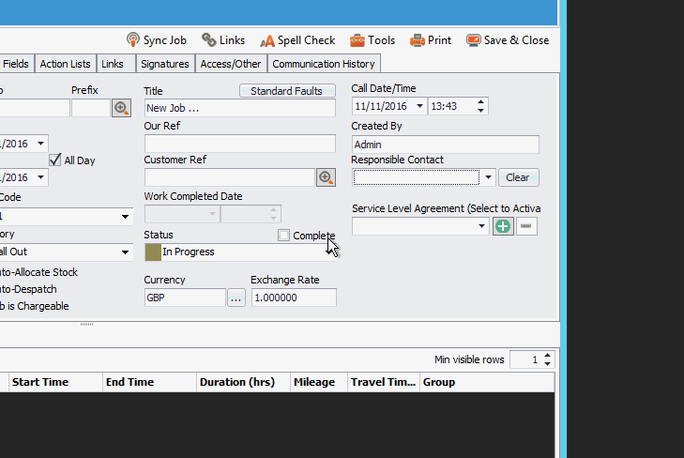Click the remove SLA minus button
Viewport: 684px width, 458px height.
click(526, 226)
